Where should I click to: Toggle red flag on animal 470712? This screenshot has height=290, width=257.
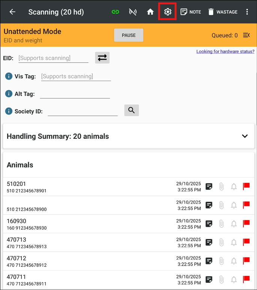pos(246,261)
